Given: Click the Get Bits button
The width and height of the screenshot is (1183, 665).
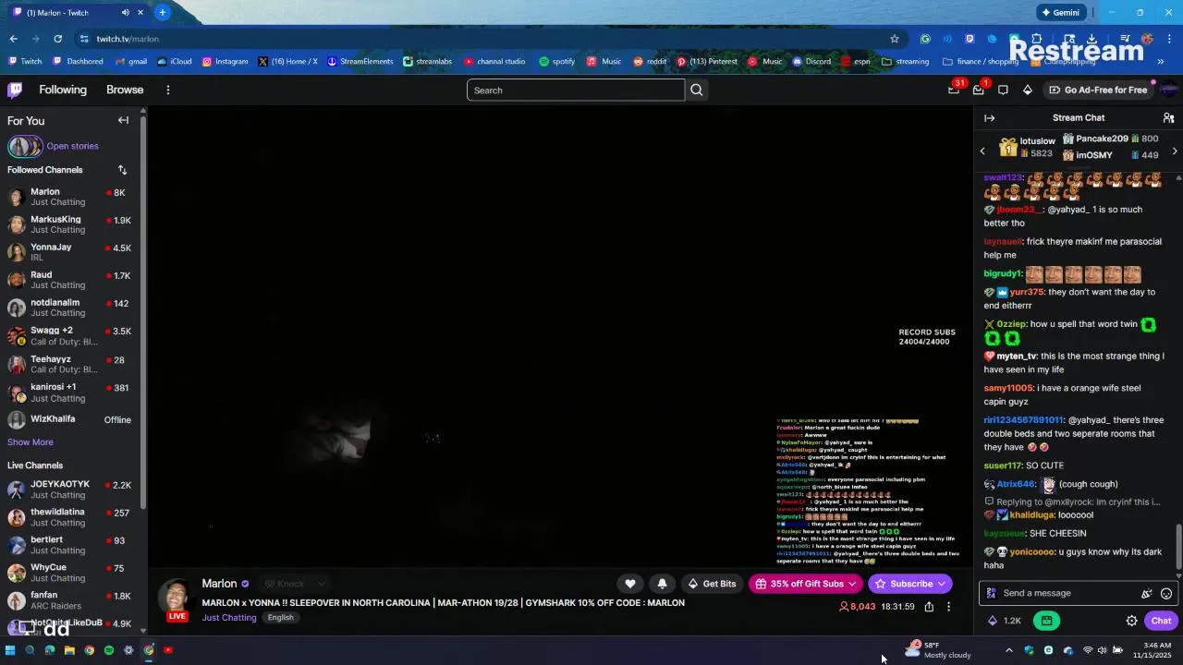Looking at the screenshot, I should tap(712, 584).
